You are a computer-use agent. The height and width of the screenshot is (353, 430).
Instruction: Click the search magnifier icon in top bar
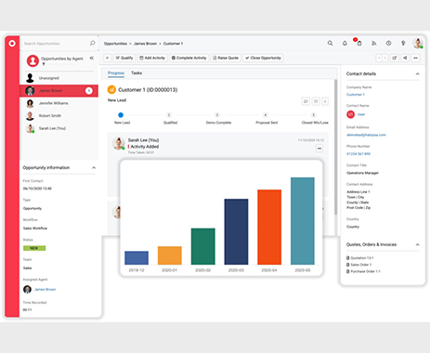[330, 44]
